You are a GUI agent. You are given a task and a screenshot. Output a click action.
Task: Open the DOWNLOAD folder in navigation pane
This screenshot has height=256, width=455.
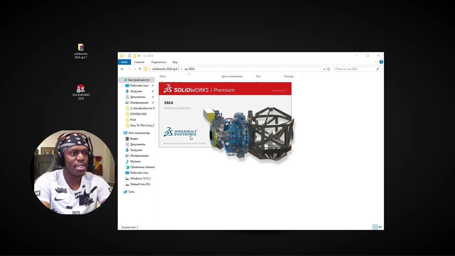pyautogui.click(x=138, y=114)
